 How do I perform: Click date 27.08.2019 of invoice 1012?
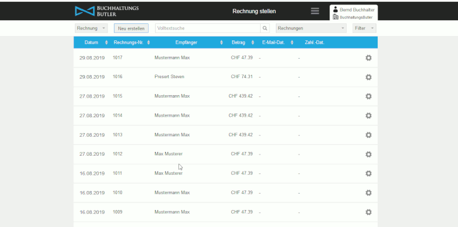point(92,154)
